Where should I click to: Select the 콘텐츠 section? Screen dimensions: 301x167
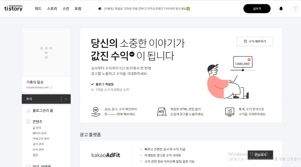pos(37,122)
